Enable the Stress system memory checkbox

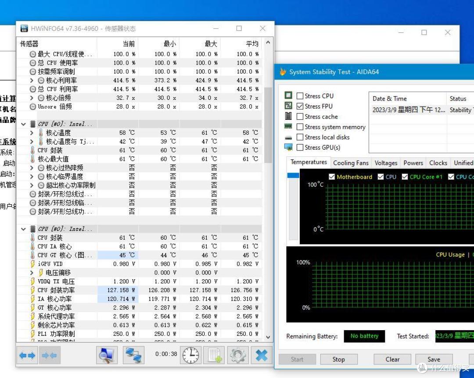coord(300,127)
